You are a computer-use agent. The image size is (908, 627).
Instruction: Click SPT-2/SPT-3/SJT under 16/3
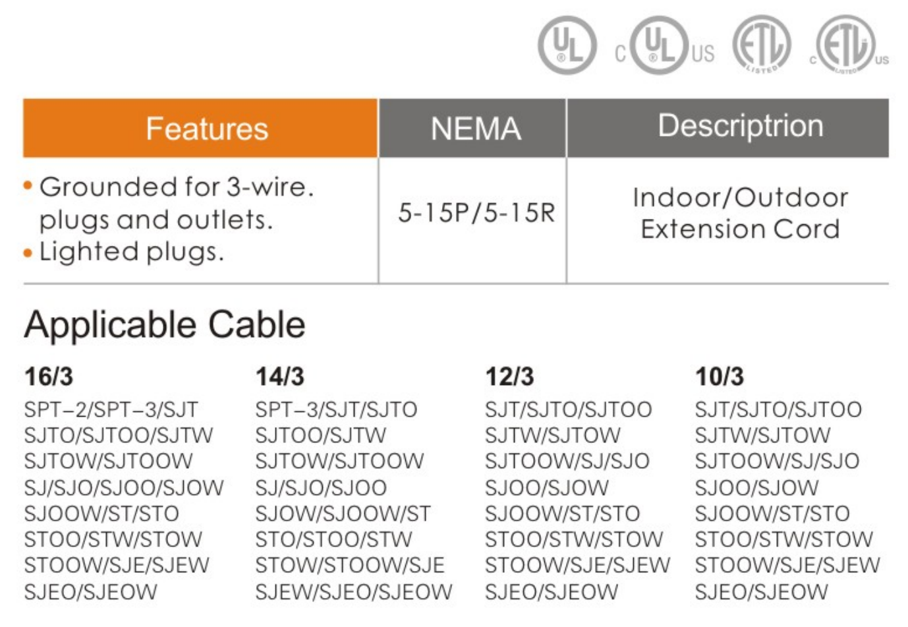(111, 409)
